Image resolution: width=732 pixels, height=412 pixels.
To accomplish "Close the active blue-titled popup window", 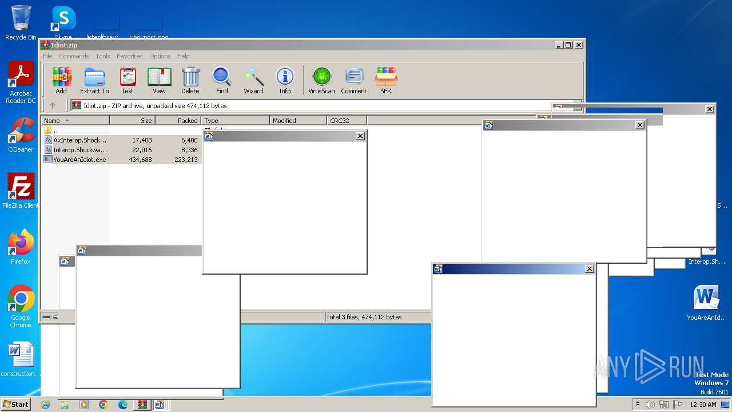I will click(590, 269).
